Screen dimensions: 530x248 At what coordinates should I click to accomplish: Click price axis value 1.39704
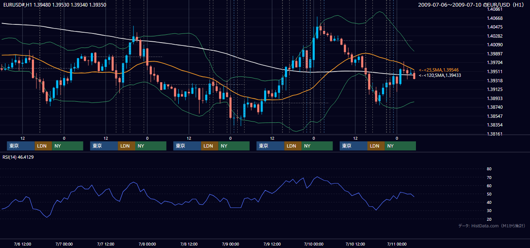point(494,63)
